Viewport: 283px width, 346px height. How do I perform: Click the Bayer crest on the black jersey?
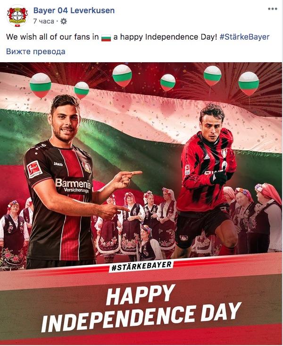[86, 167]
